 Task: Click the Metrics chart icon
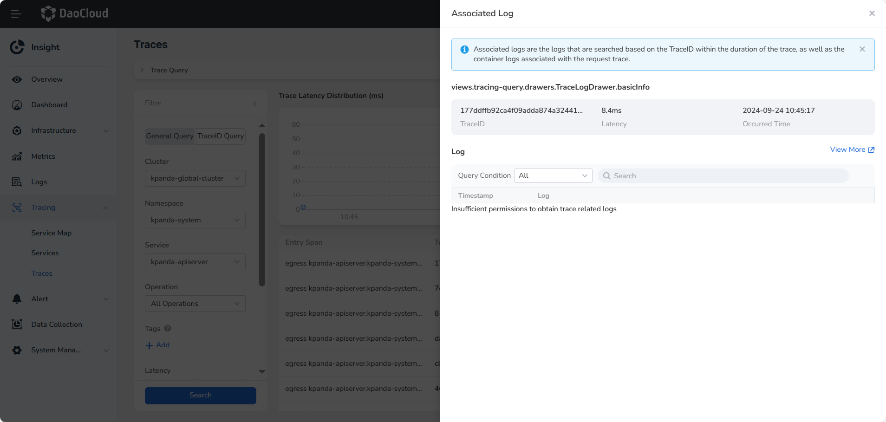(17, 156)
